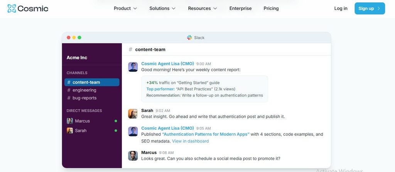Click Cosmic Agent Lisa name at 9:00 AM
The height and width of the screenshot is (172, 395).
[x=167, y=63]
